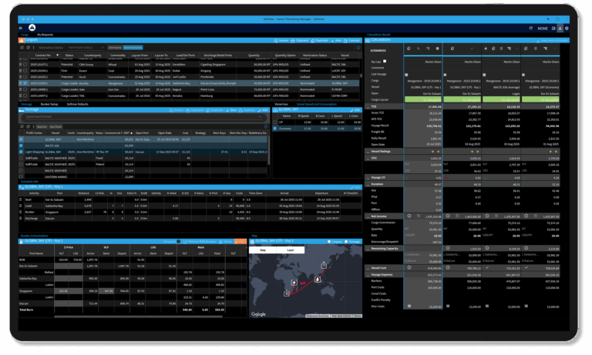Click the Singapore ship marker on map
This screenshot has height=355, width=592.
click(x=318, y=280)
